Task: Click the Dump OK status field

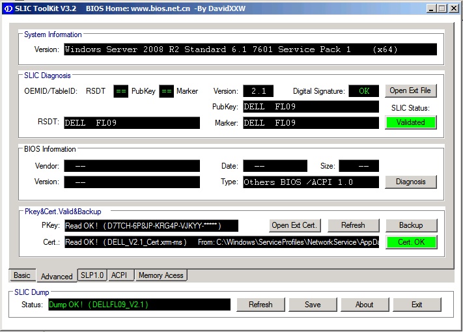Action: (139, 305)
